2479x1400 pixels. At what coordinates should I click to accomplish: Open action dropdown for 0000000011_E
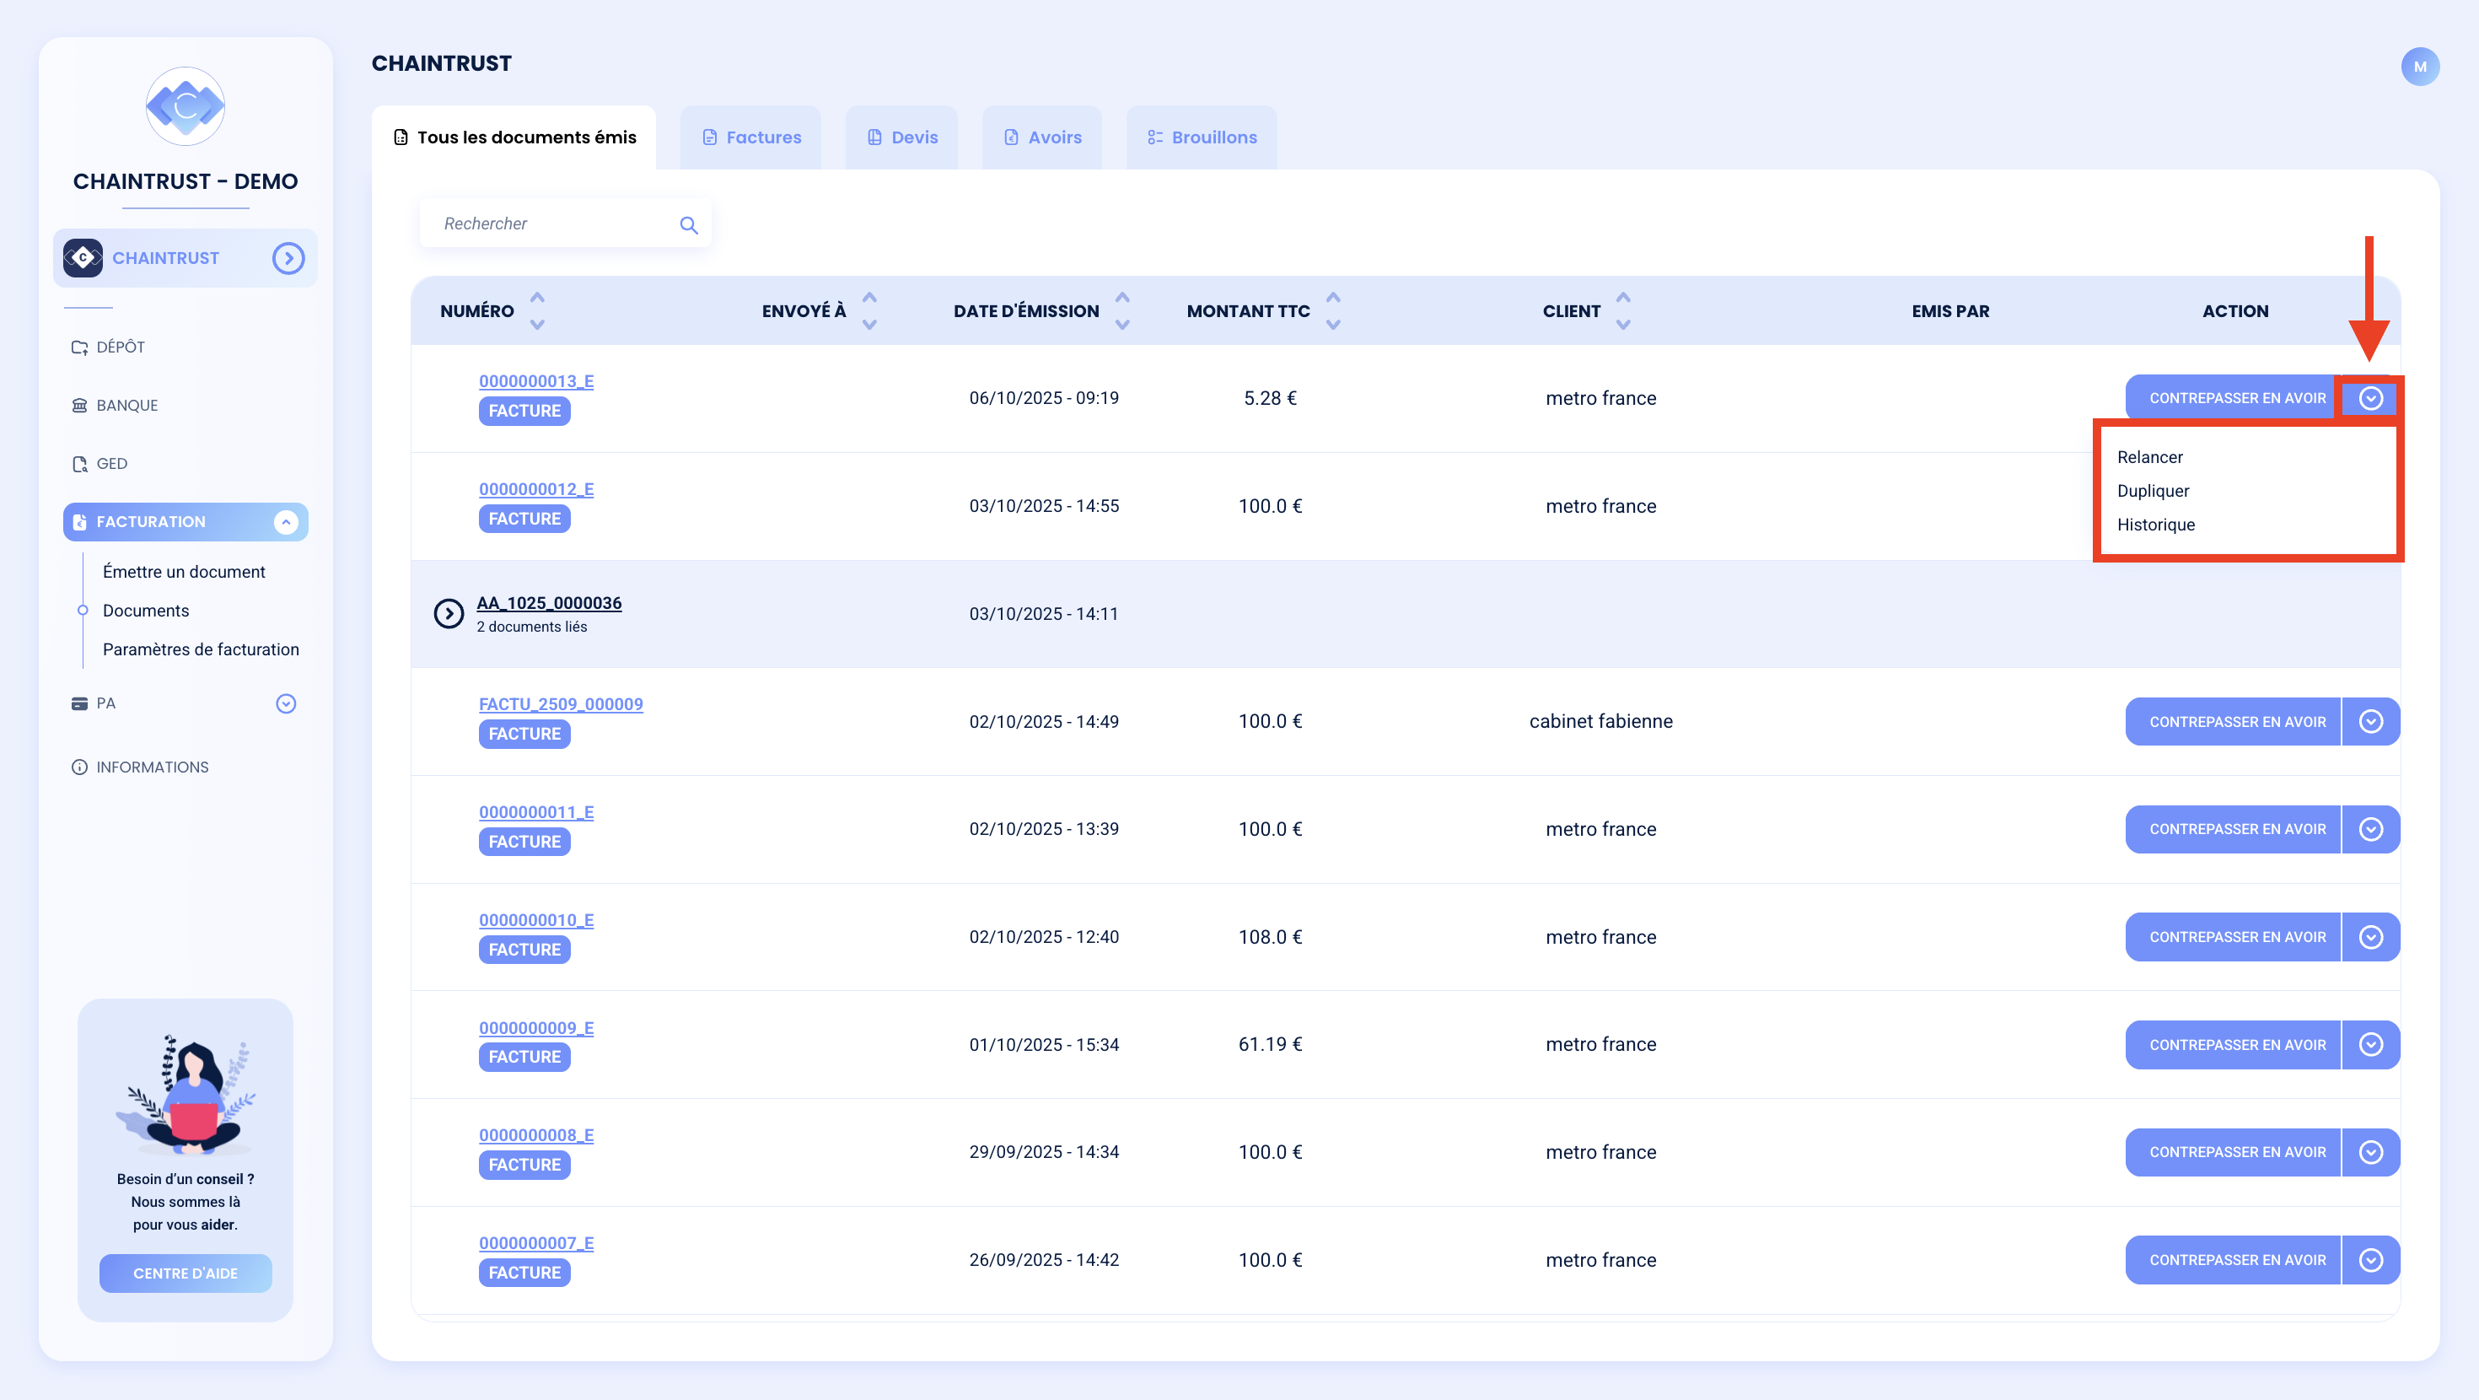(2370, 829)
